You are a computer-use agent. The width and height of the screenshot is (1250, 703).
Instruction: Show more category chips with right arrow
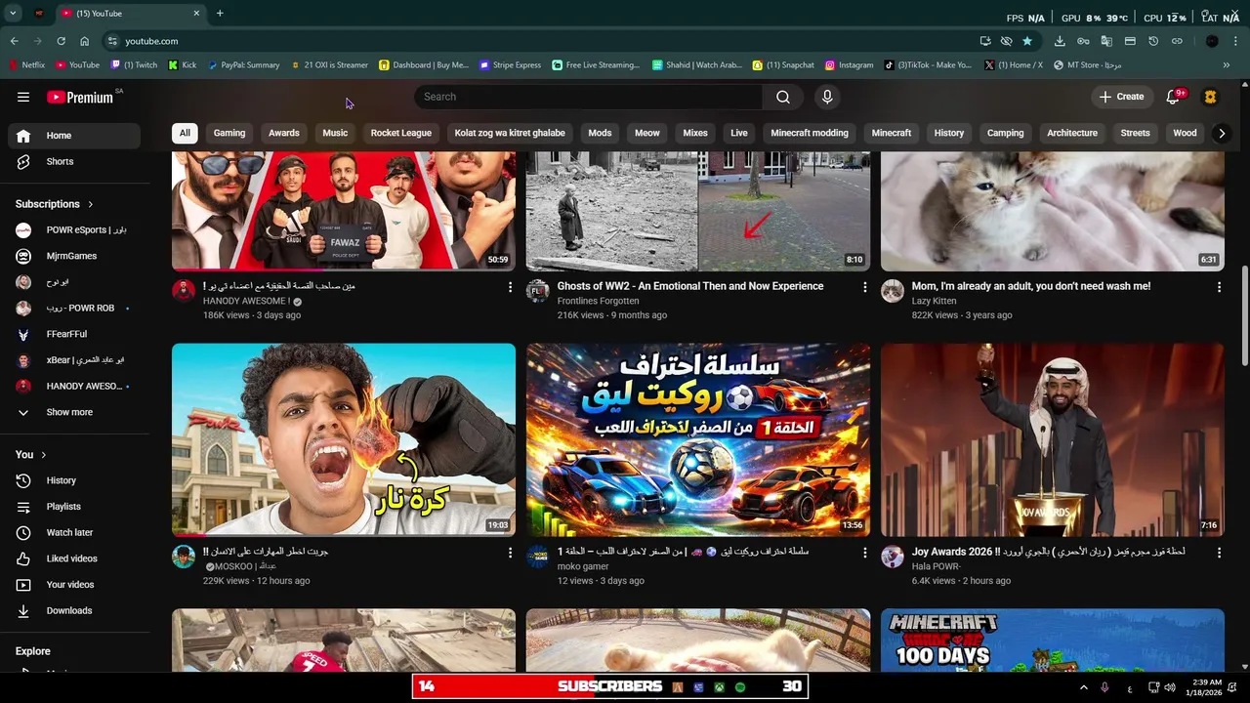(x=1221, y=133)
